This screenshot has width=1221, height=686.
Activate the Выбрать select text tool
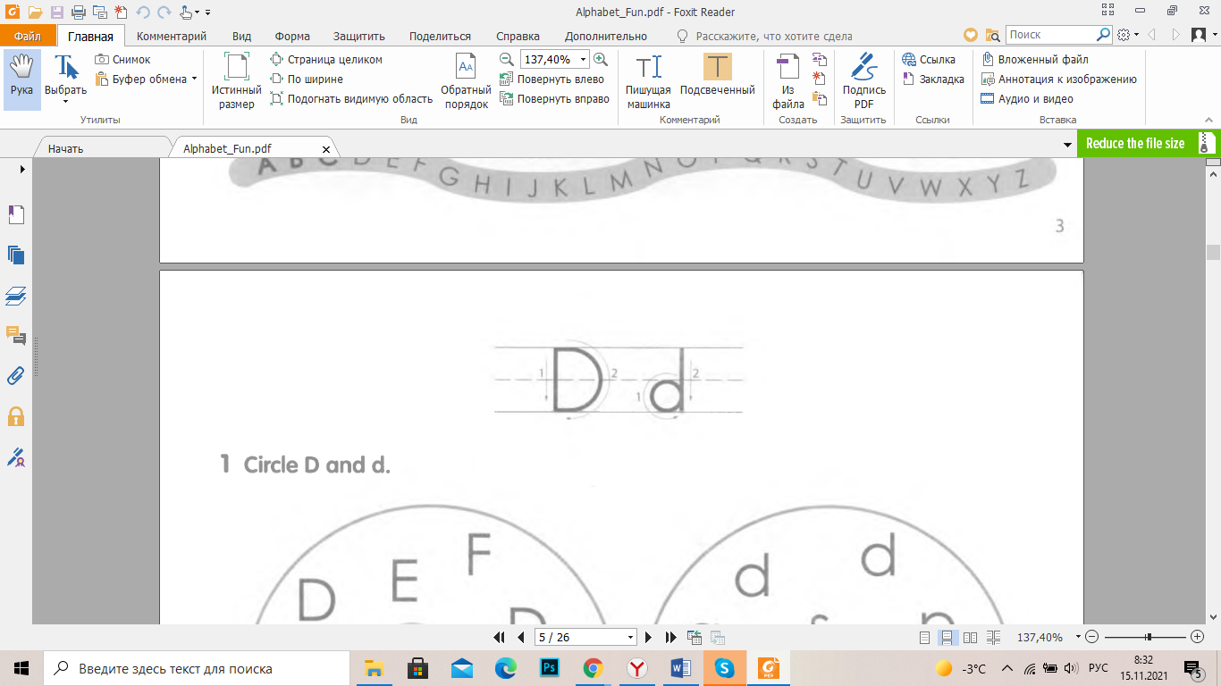pyautogui.click(x=65, y=79)
